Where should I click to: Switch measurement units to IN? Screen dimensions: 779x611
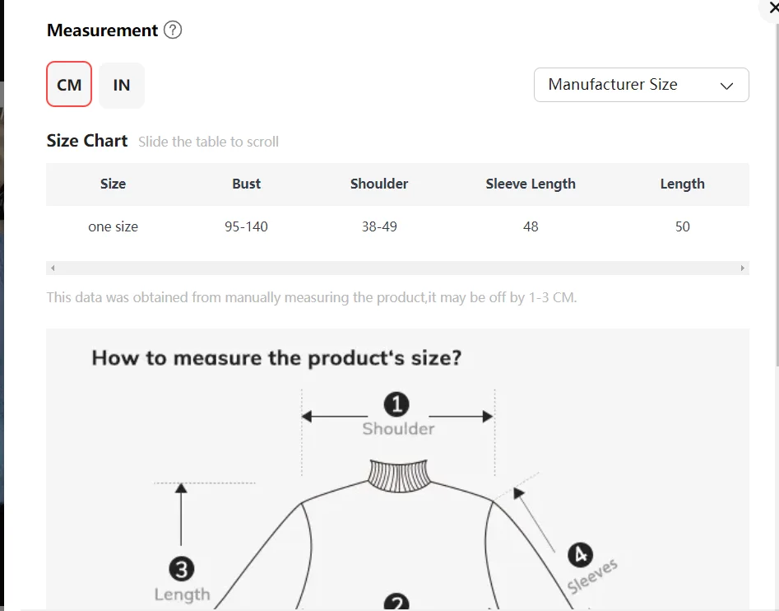[122, 85]
